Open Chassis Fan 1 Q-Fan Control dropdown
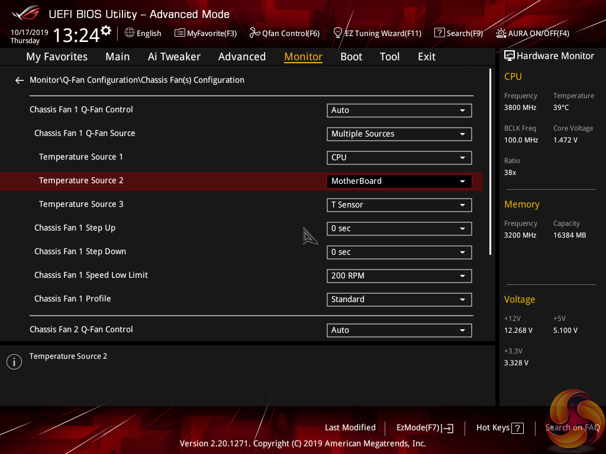 pos(399,111)
